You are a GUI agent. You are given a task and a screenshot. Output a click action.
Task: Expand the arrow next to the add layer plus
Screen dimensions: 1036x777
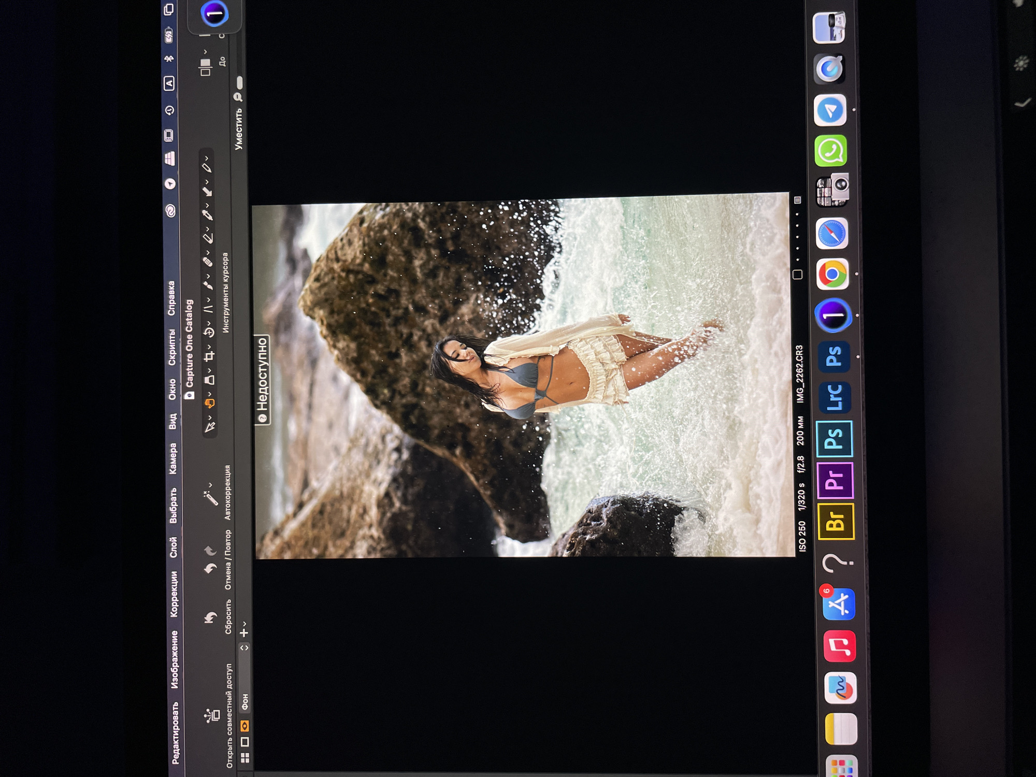[x=244, y=624]
